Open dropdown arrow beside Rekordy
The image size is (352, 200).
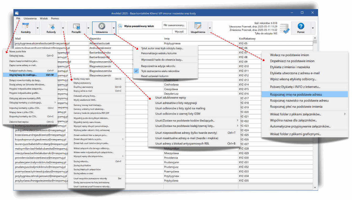[63, 28]
